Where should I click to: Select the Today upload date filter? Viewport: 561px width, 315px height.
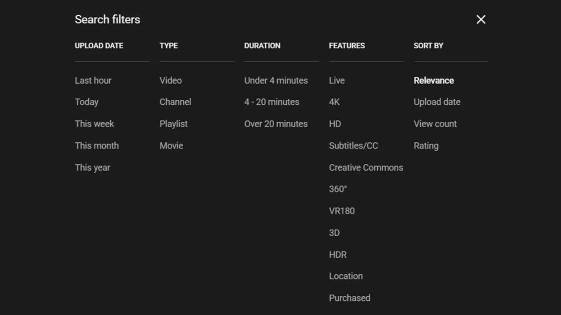86,102
